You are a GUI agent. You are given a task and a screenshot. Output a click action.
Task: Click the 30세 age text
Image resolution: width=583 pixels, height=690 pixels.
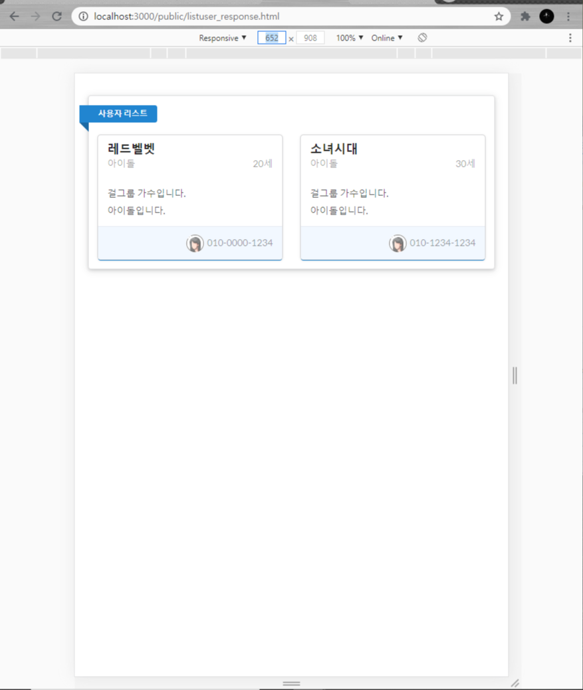(465, 163)
